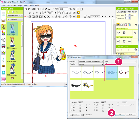Open the 01.ComiPo! dropdown
Image resolution: width=139 pixels, height=119 pixels.
pos(15,19)
